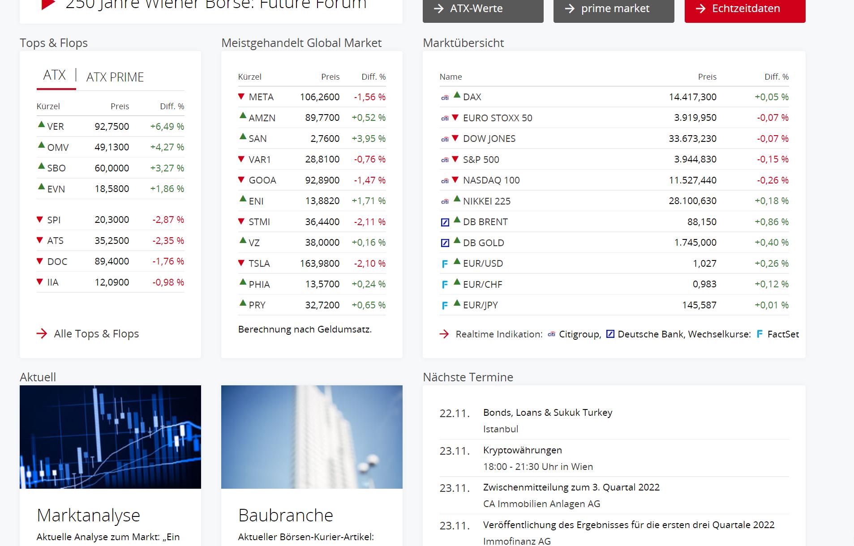Open the ATX-Werte button

click(483, 10)
